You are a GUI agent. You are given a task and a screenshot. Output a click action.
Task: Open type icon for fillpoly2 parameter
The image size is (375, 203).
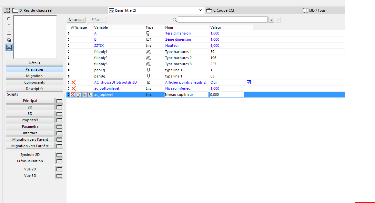click(x=148, y=58)
